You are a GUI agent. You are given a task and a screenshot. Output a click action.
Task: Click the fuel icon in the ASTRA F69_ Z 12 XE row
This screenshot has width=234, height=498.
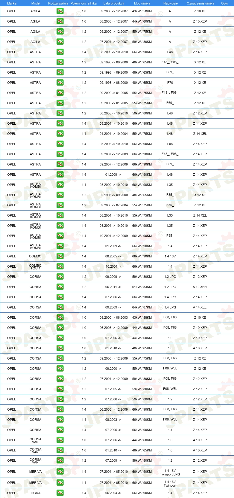click(x=60, y=103)
